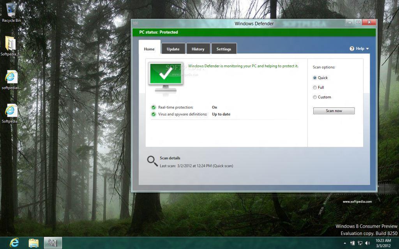Select the Full scan option

point(315,88)
